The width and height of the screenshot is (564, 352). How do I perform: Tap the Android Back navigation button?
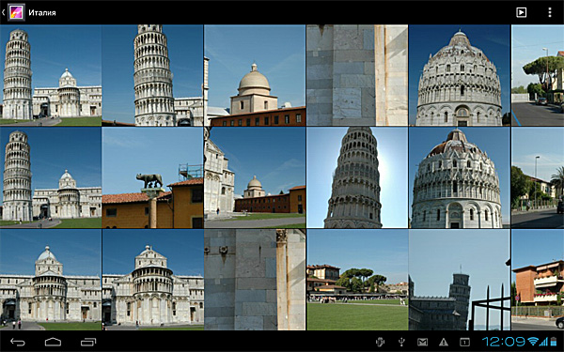pyautogui.click(x=18, y=342)
